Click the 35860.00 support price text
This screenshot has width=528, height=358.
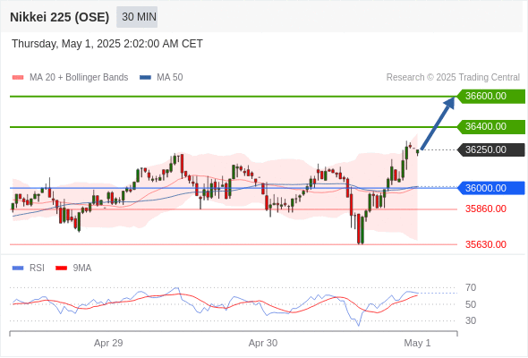[486, 209]
